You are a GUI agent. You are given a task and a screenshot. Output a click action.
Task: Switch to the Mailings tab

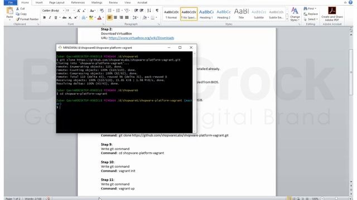click(x=97, y=2)
